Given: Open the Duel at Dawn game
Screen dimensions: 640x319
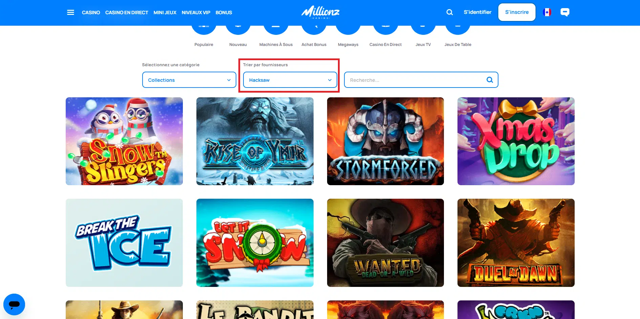Looking at the screenshot, I should coord(516,243).
